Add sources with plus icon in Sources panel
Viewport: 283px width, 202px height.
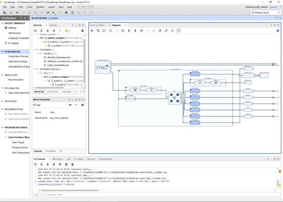point(54,31)
